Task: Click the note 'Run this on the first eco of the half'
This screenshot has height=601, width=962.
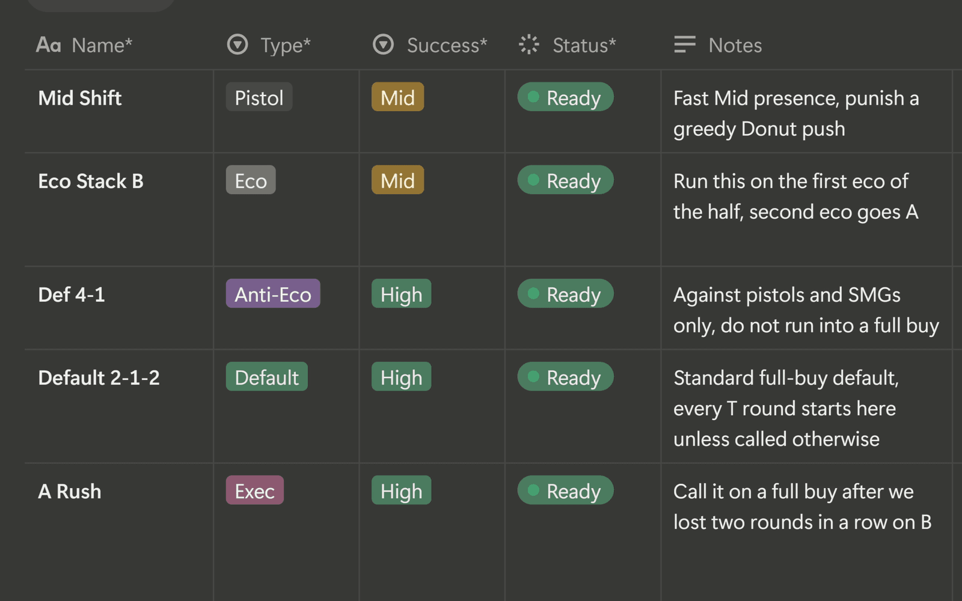Action: tap(795, 196)
